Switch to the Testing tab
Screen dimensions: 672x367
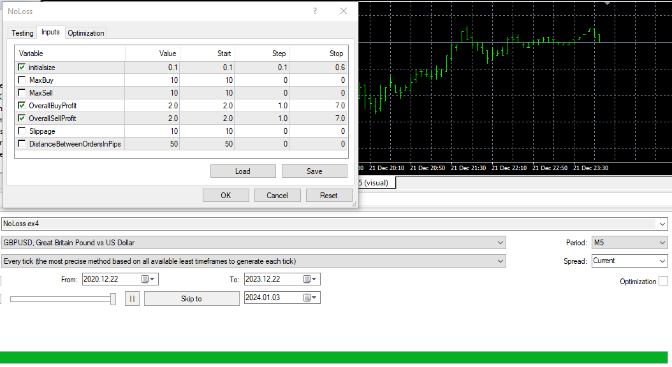coord(22,33)
